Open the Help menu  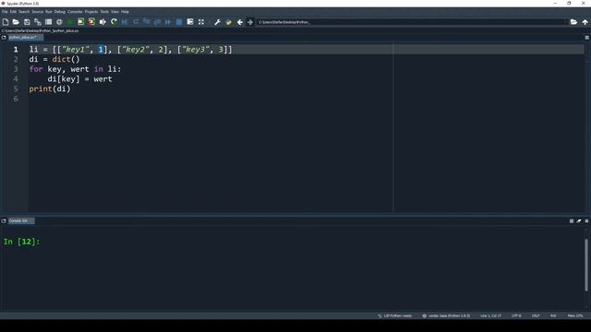pos(125,12)
